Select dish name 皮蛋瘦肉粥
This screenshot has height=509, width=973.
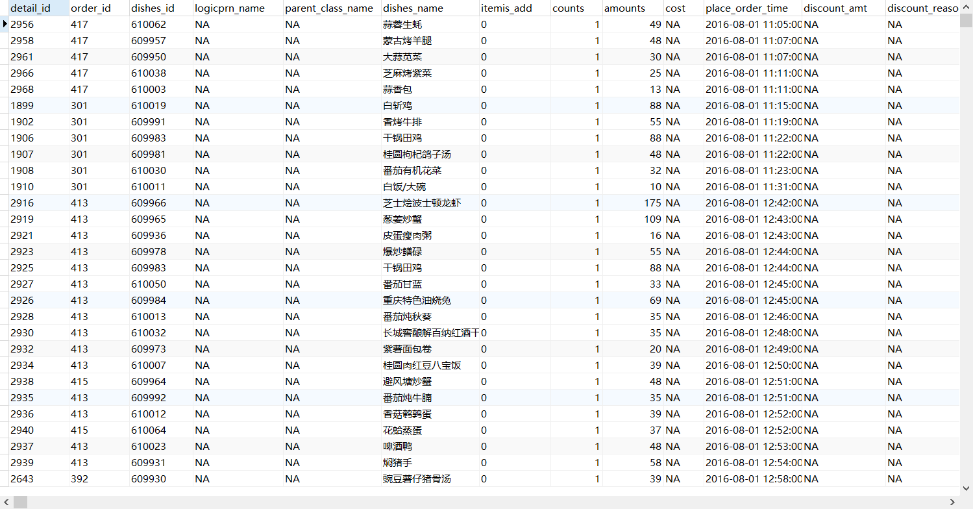tap(407, 235)
